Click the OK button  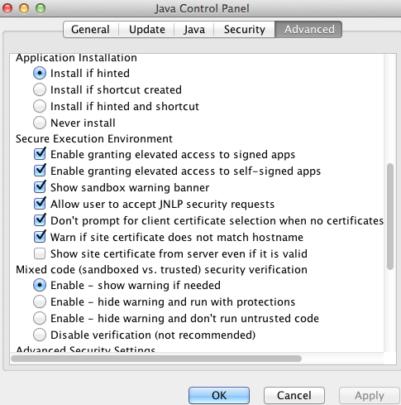tap(219, 395)
